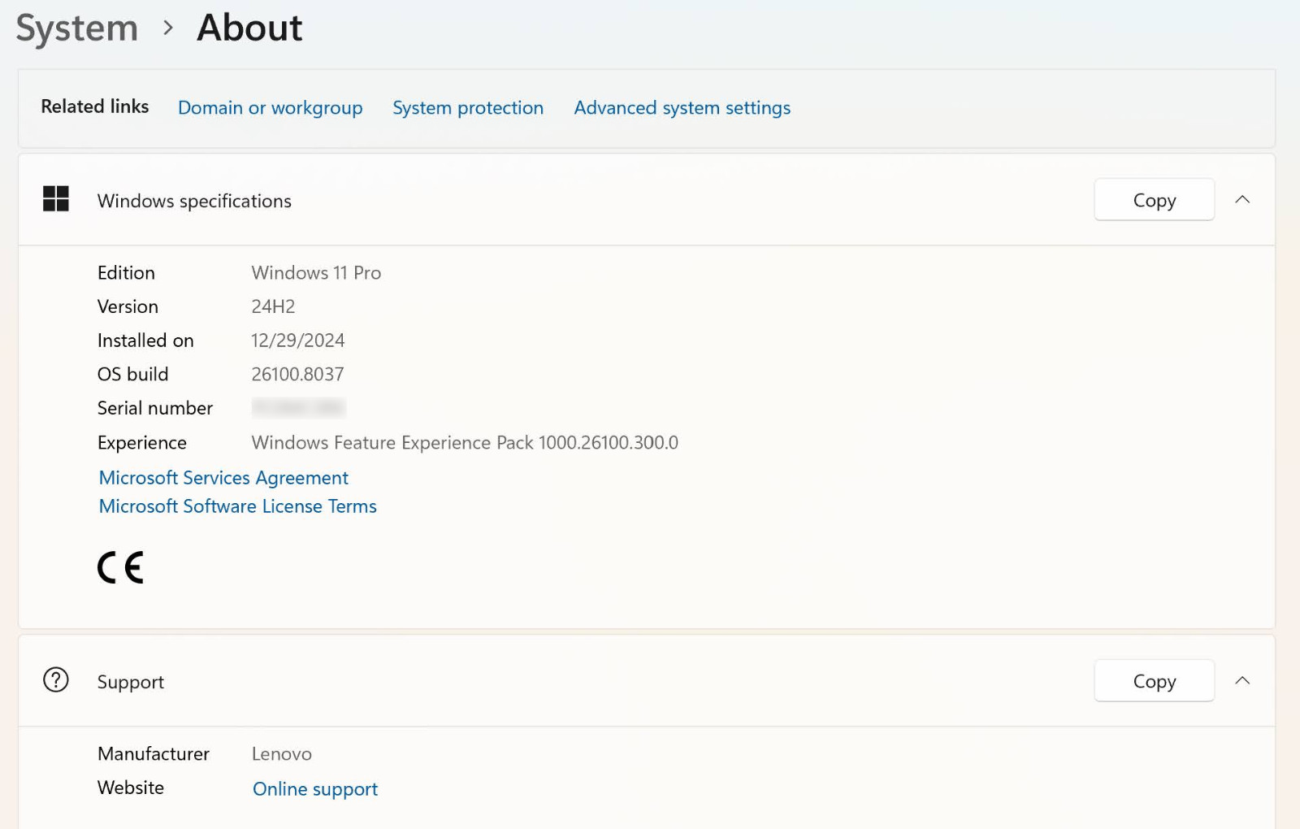Viewport: 1300px width, 829px height.
Task: Click the Related links label
Action: 95,106
